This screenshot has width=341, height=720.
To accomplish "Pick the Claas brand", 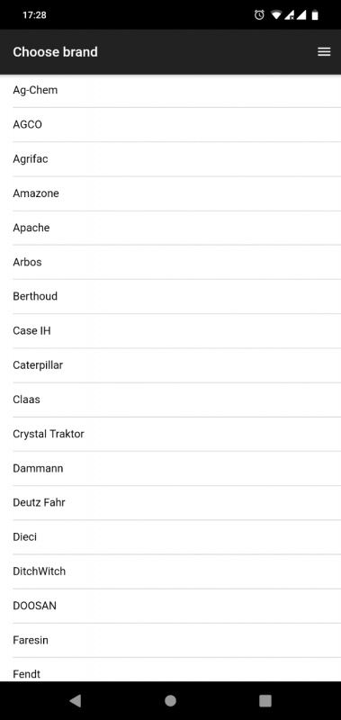I will [170, 400].
